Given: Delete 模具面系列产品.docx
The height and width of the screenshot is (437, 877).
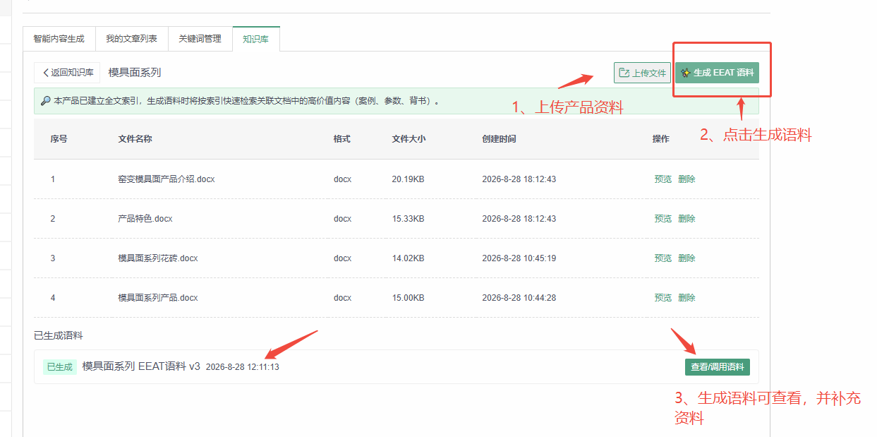Looking at the screenshot, I should click(687, 298).
